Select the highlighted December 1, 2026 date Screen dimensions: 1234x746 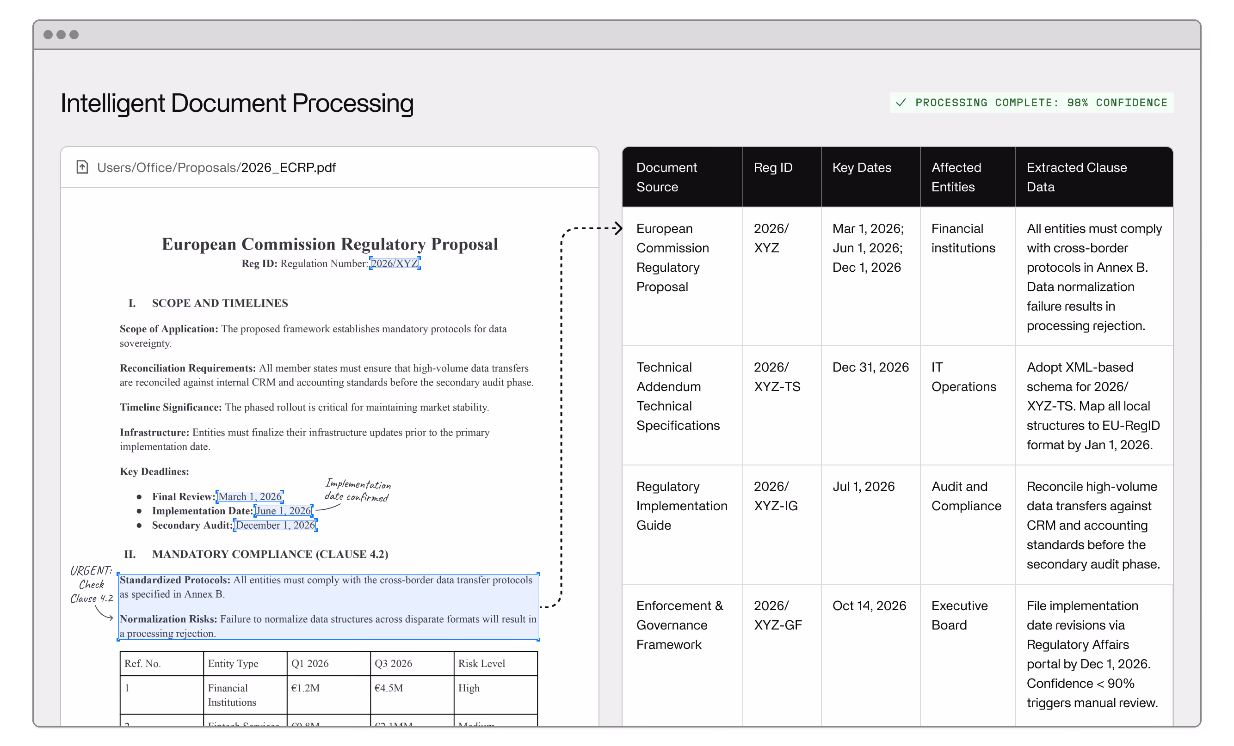pyautogui.click(x=276, y=526)
